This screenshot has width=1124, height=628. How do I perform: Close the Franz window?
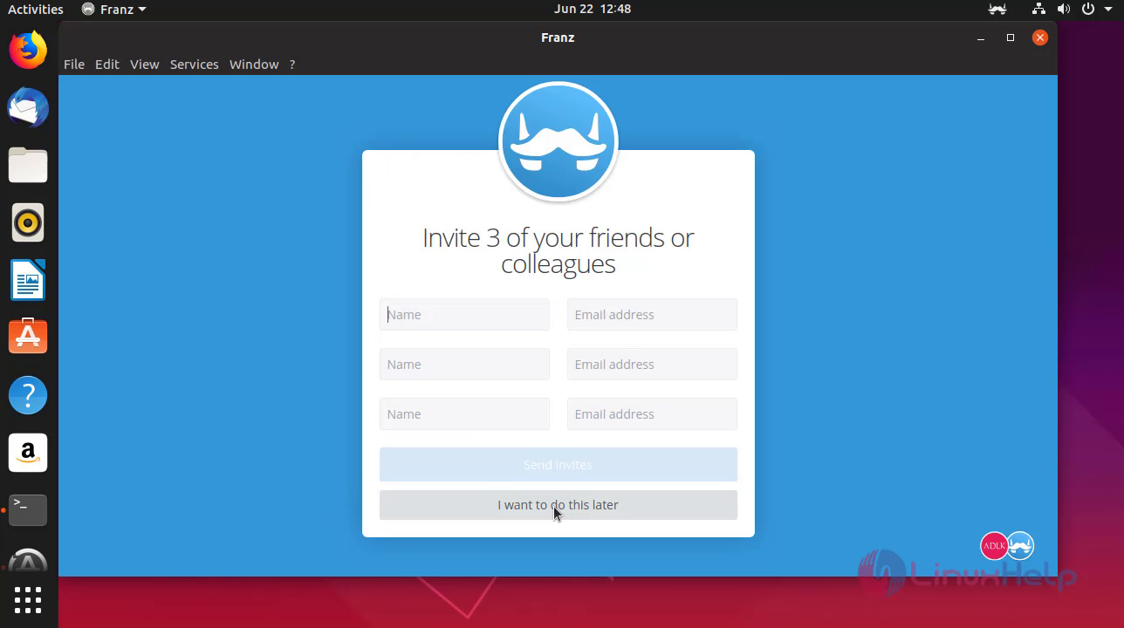[x=1039, y=38]
